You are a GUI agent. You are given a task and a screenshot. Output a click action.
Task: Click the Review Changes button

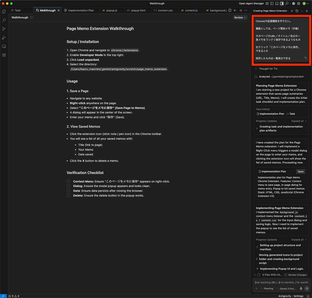click(x=295, y=275)
